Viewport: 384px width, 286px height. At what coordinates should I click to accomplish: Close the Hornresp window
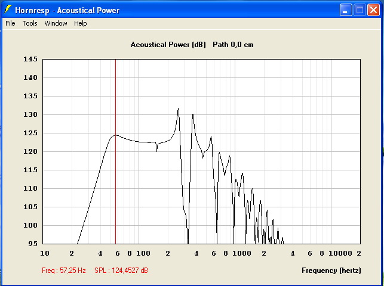(373, 10)
